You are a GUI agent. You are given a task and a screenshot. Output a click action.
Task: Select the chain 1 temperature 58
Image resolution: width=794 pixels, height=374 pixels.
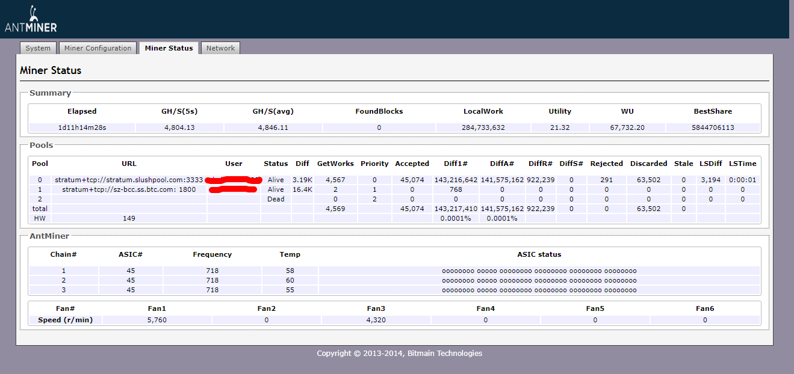290,271
